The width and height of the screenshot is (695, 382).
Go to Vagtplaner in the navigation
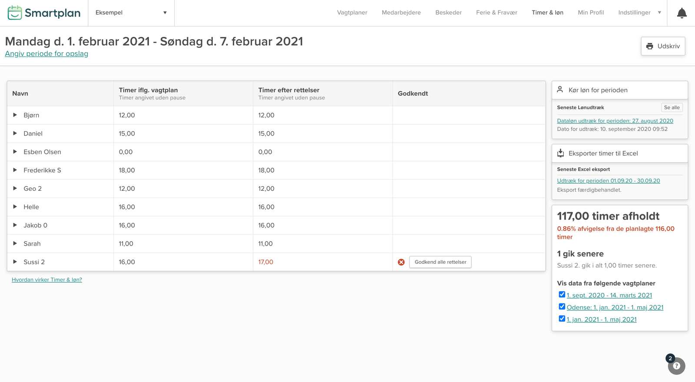click(x=352, y=13)
